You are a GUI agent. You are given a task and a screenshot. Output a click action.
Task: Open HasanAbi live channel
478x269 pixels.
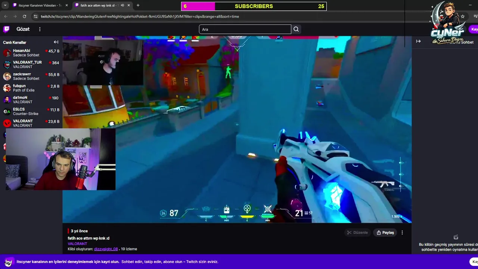31,53
